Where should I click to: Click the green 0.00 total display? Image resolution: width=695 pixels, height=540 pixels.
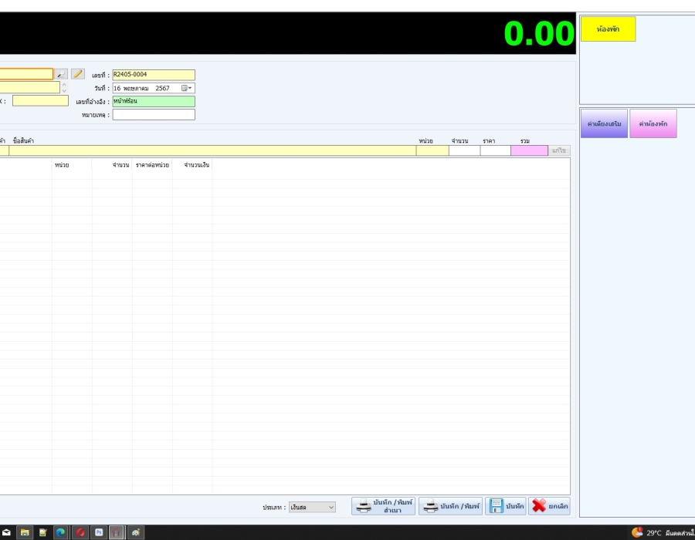point(539,34)
